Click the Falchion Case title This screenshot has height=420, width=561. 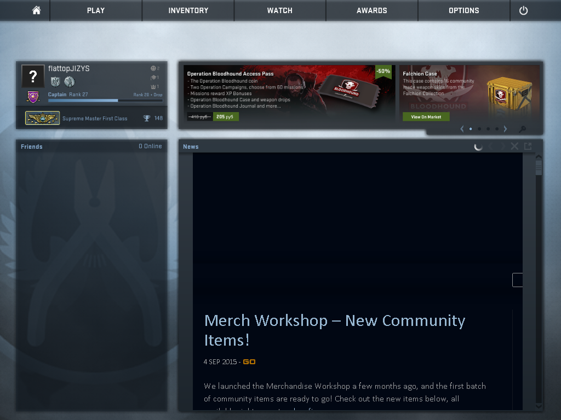coord(420,74)
